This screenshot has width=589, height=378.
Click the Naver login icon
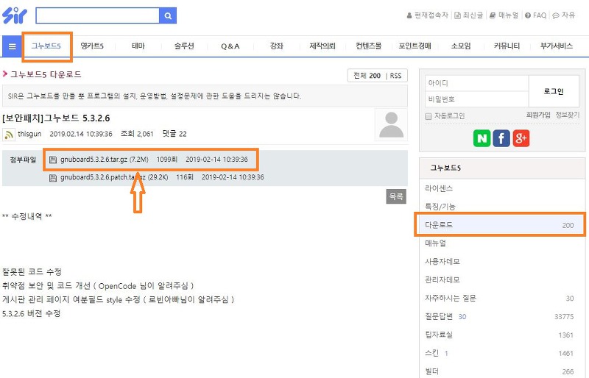tap(482, 138)
